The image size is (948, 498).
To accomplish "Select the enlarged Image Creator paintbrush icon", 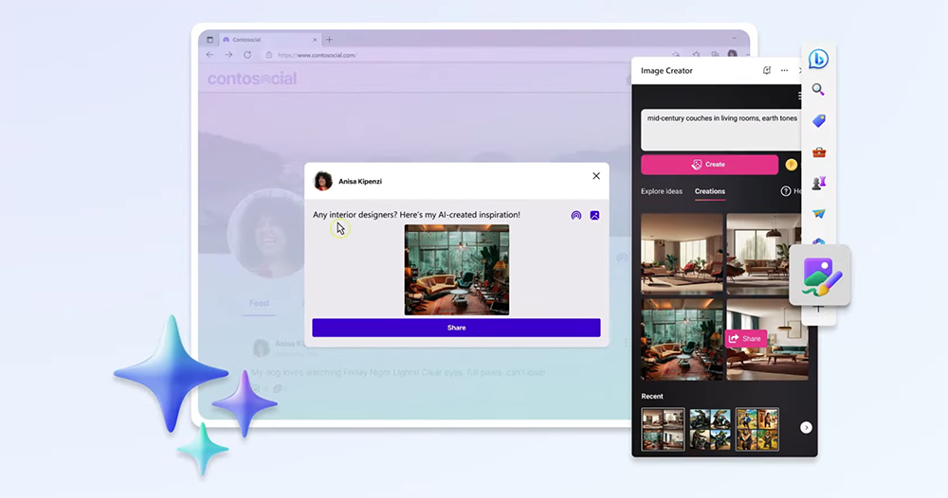I will 820,276.
